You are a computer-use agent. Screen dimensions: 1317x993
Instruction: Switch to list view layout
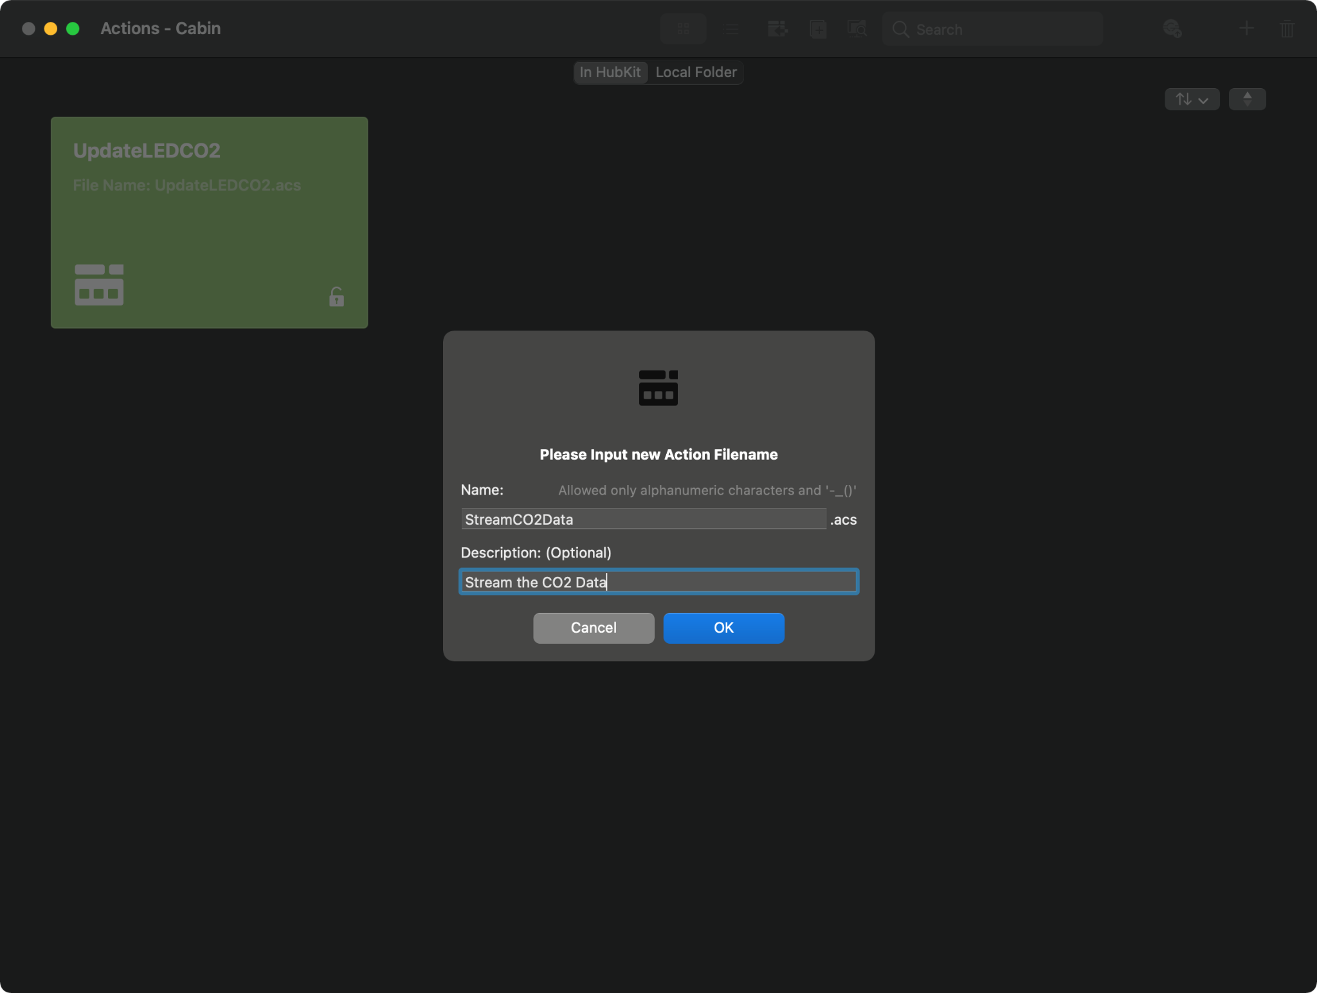click(x=731, y=29)
